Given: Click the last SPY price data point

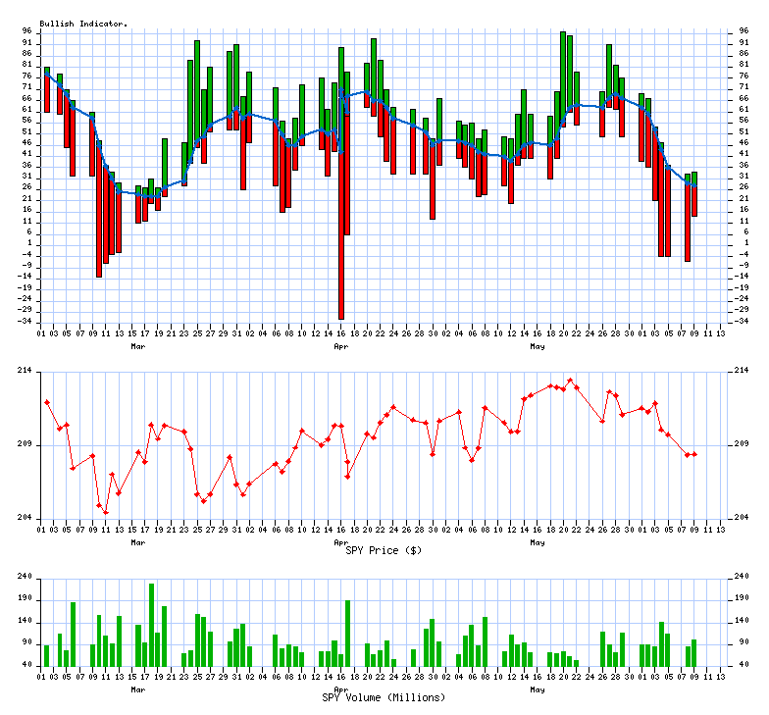Looking at the screenshot, I should click(694, 454).
